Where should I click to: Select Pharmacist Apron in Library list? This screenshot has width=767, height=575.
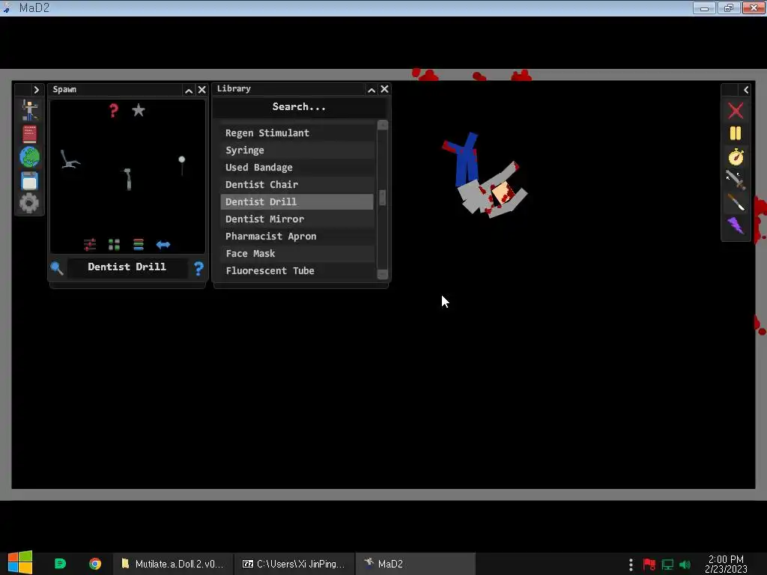(x=297, y=236)
